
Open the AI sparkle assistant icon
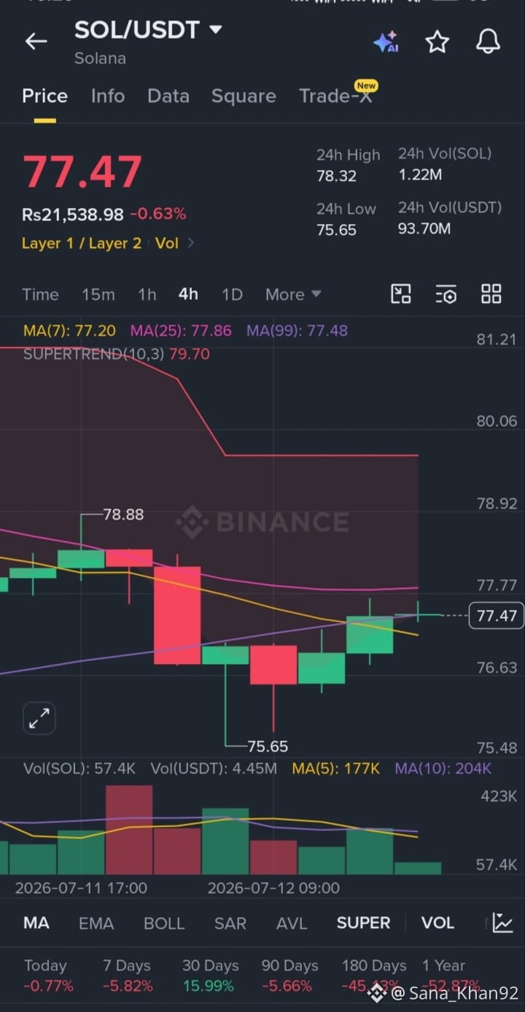coord(386,42)
